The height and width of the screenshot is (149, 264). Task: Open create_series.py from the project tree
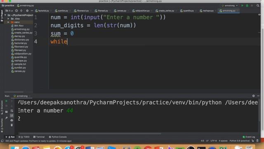(22, 33)
